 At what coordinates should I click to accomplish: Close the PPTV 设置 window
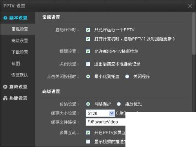(190, 6)
